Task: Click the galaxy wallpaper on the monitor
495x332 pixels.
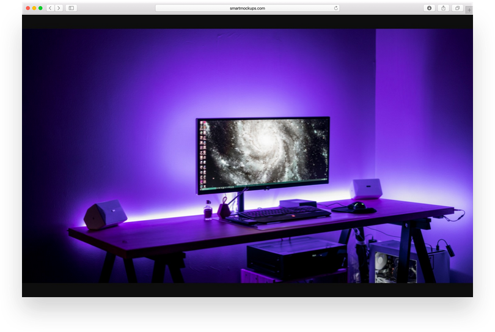Action: pyautogui.click(x=263, y=153)
